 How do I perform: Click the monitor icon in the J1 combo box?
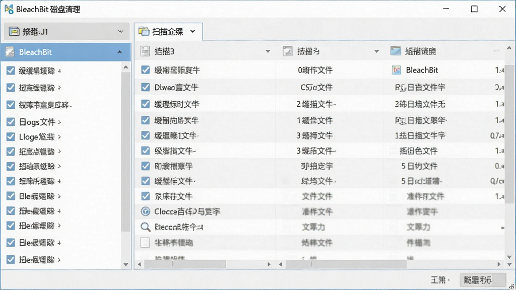point(14,32)
